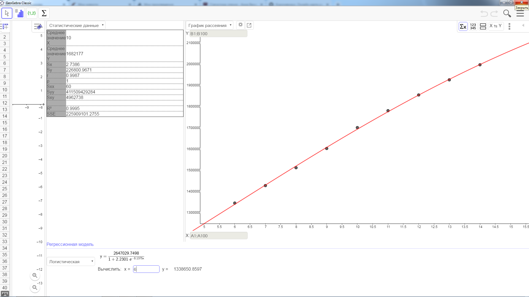This screenshot has width=529, height=297.
Task: Open graphics style bar toggle icon
Action: [38, 27]
